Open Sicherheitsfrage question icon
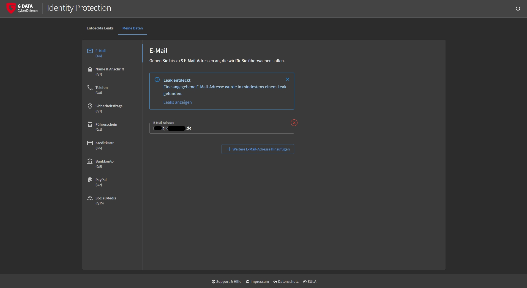The height and width of the screenshot is (288, 527). 90,106
